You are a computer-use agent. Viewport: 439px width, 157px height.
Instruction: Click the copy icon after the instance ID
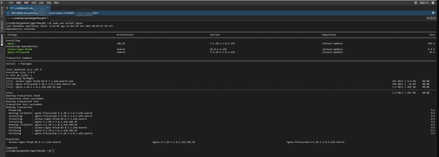coord(97,13)
